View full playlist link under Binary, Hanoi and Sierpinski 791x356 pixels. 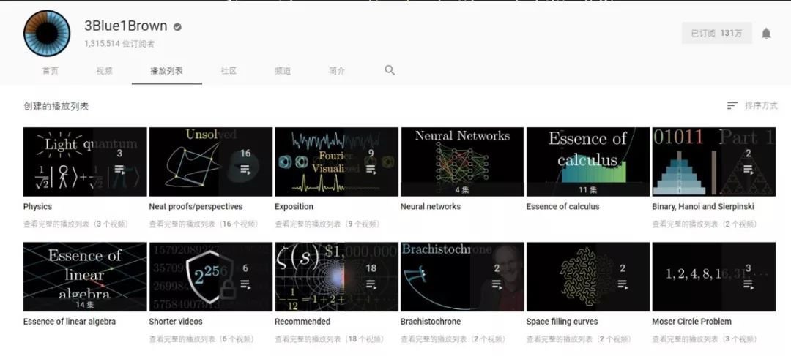[705, 224]
